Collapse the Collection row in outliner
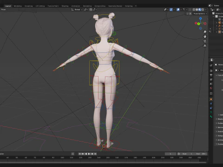Screen dimensions: 223x167 tap(214, 17)
